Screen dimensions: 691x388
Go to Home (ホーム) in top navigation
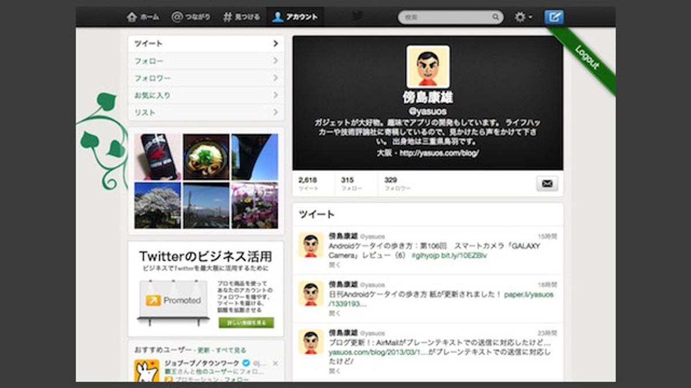[143, 17]
